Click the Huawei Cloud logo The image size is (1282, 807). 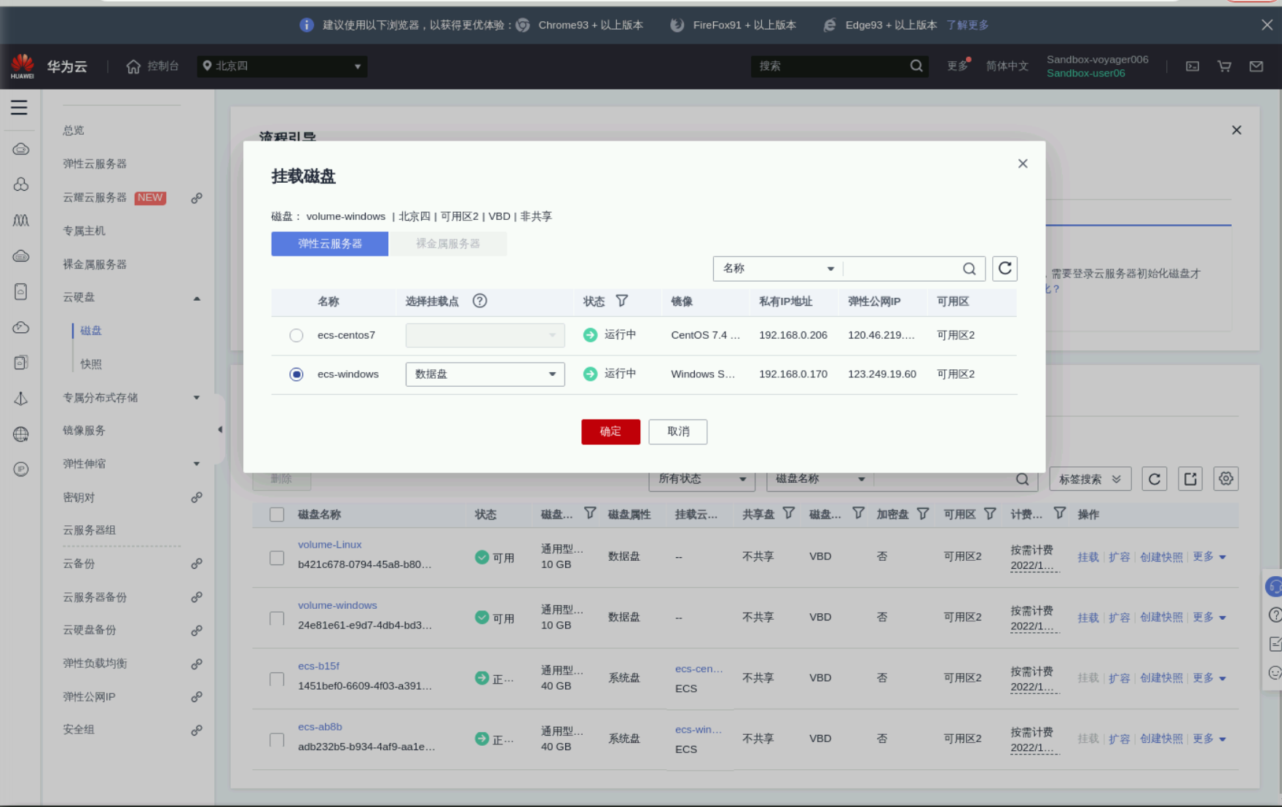click(x=23, y=66)
